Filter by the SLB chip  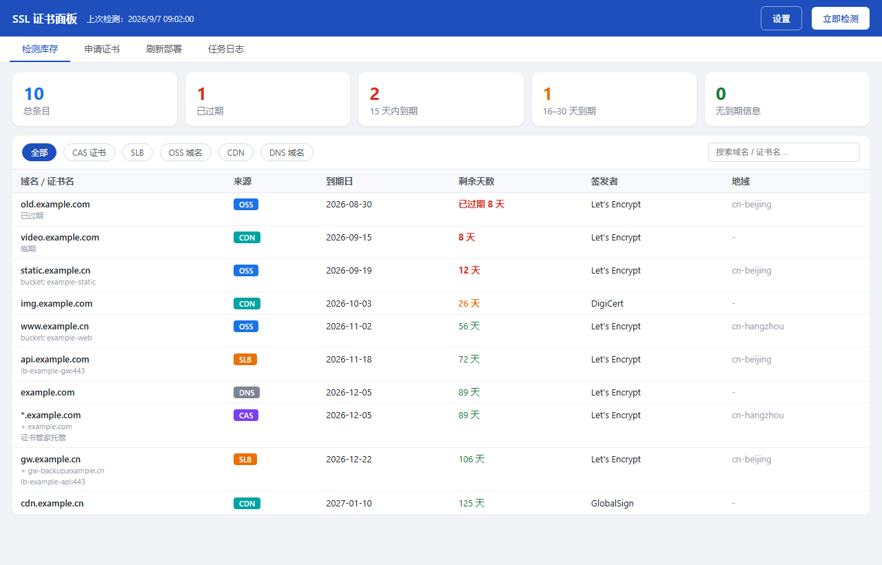[x=137, y=152]
